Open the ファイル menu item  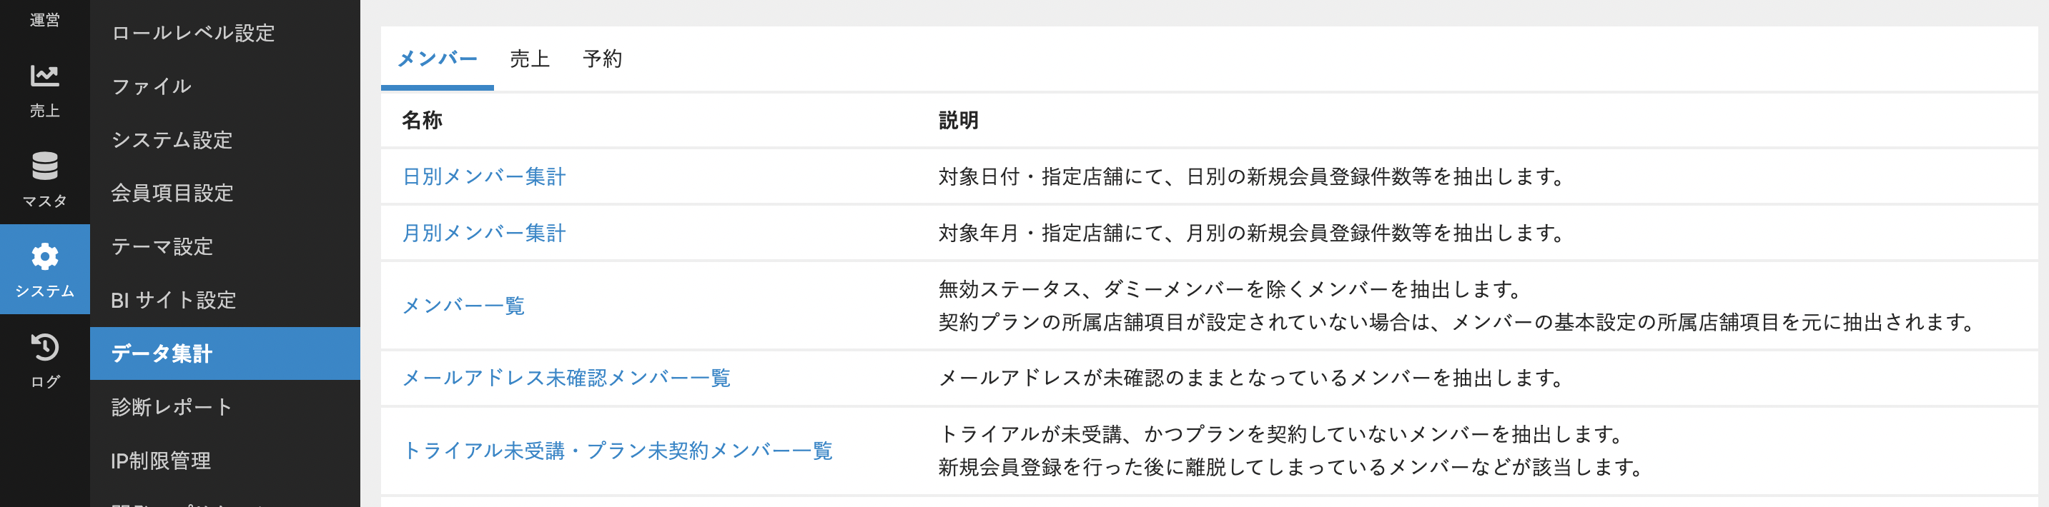click(151, 86)
